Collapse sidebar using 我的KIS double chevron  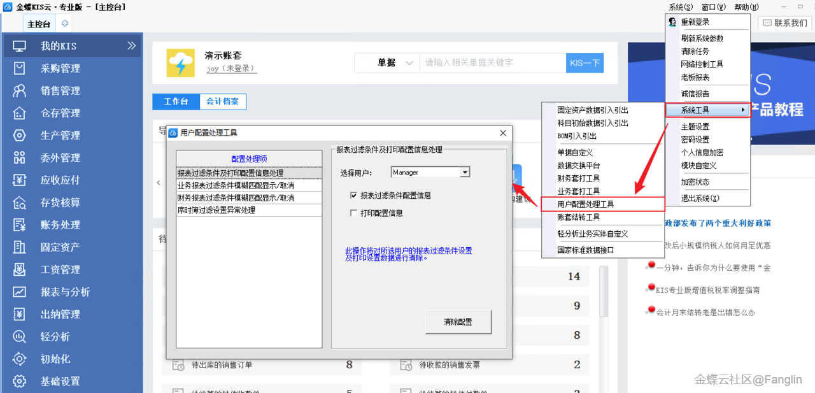tap(131, 46)
